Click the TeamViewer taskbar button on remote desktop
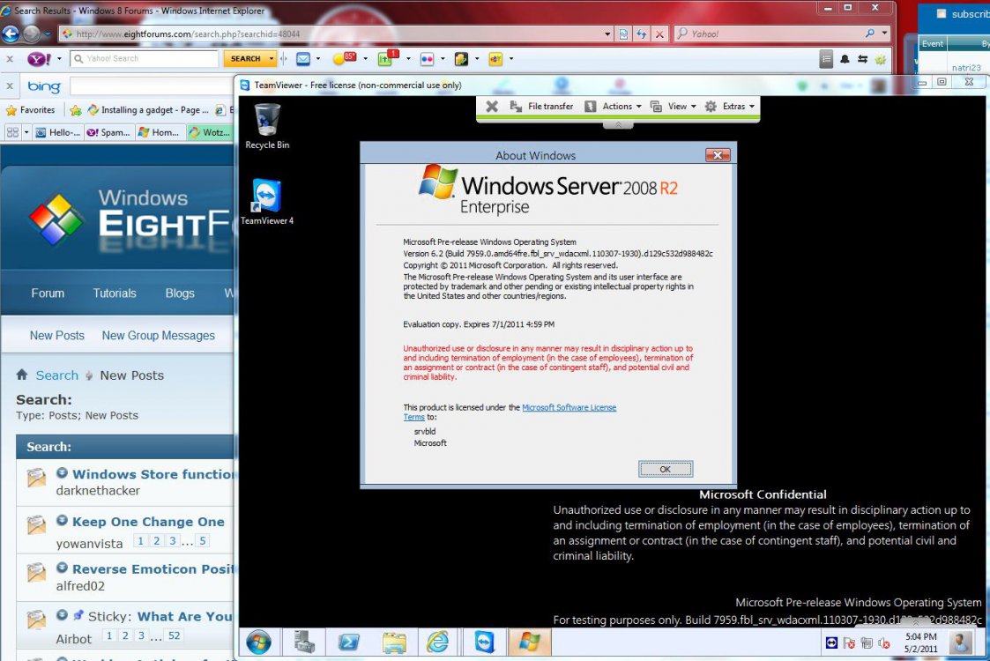This screenshot has height=661, width=990. (484, 642)
